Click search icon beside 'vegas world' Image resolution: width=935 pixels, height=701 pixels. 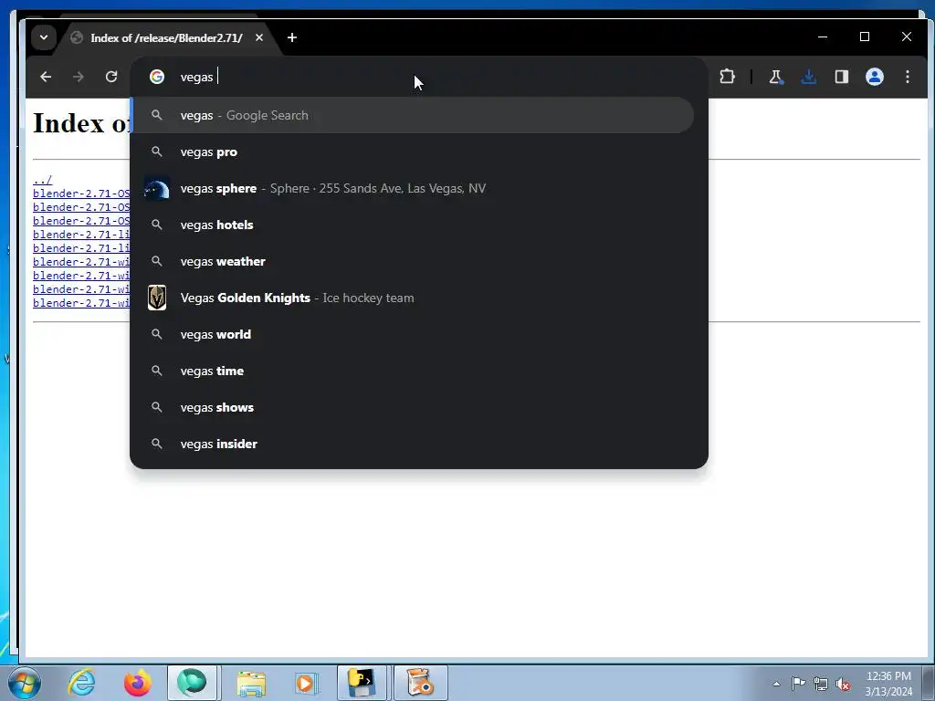click(157, 334)
